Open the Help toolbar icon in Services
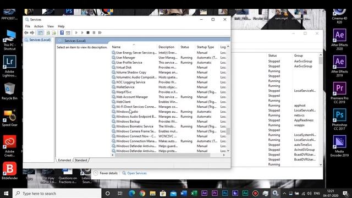The height and width of the screenshot is (198, 352). pos(62,33)
